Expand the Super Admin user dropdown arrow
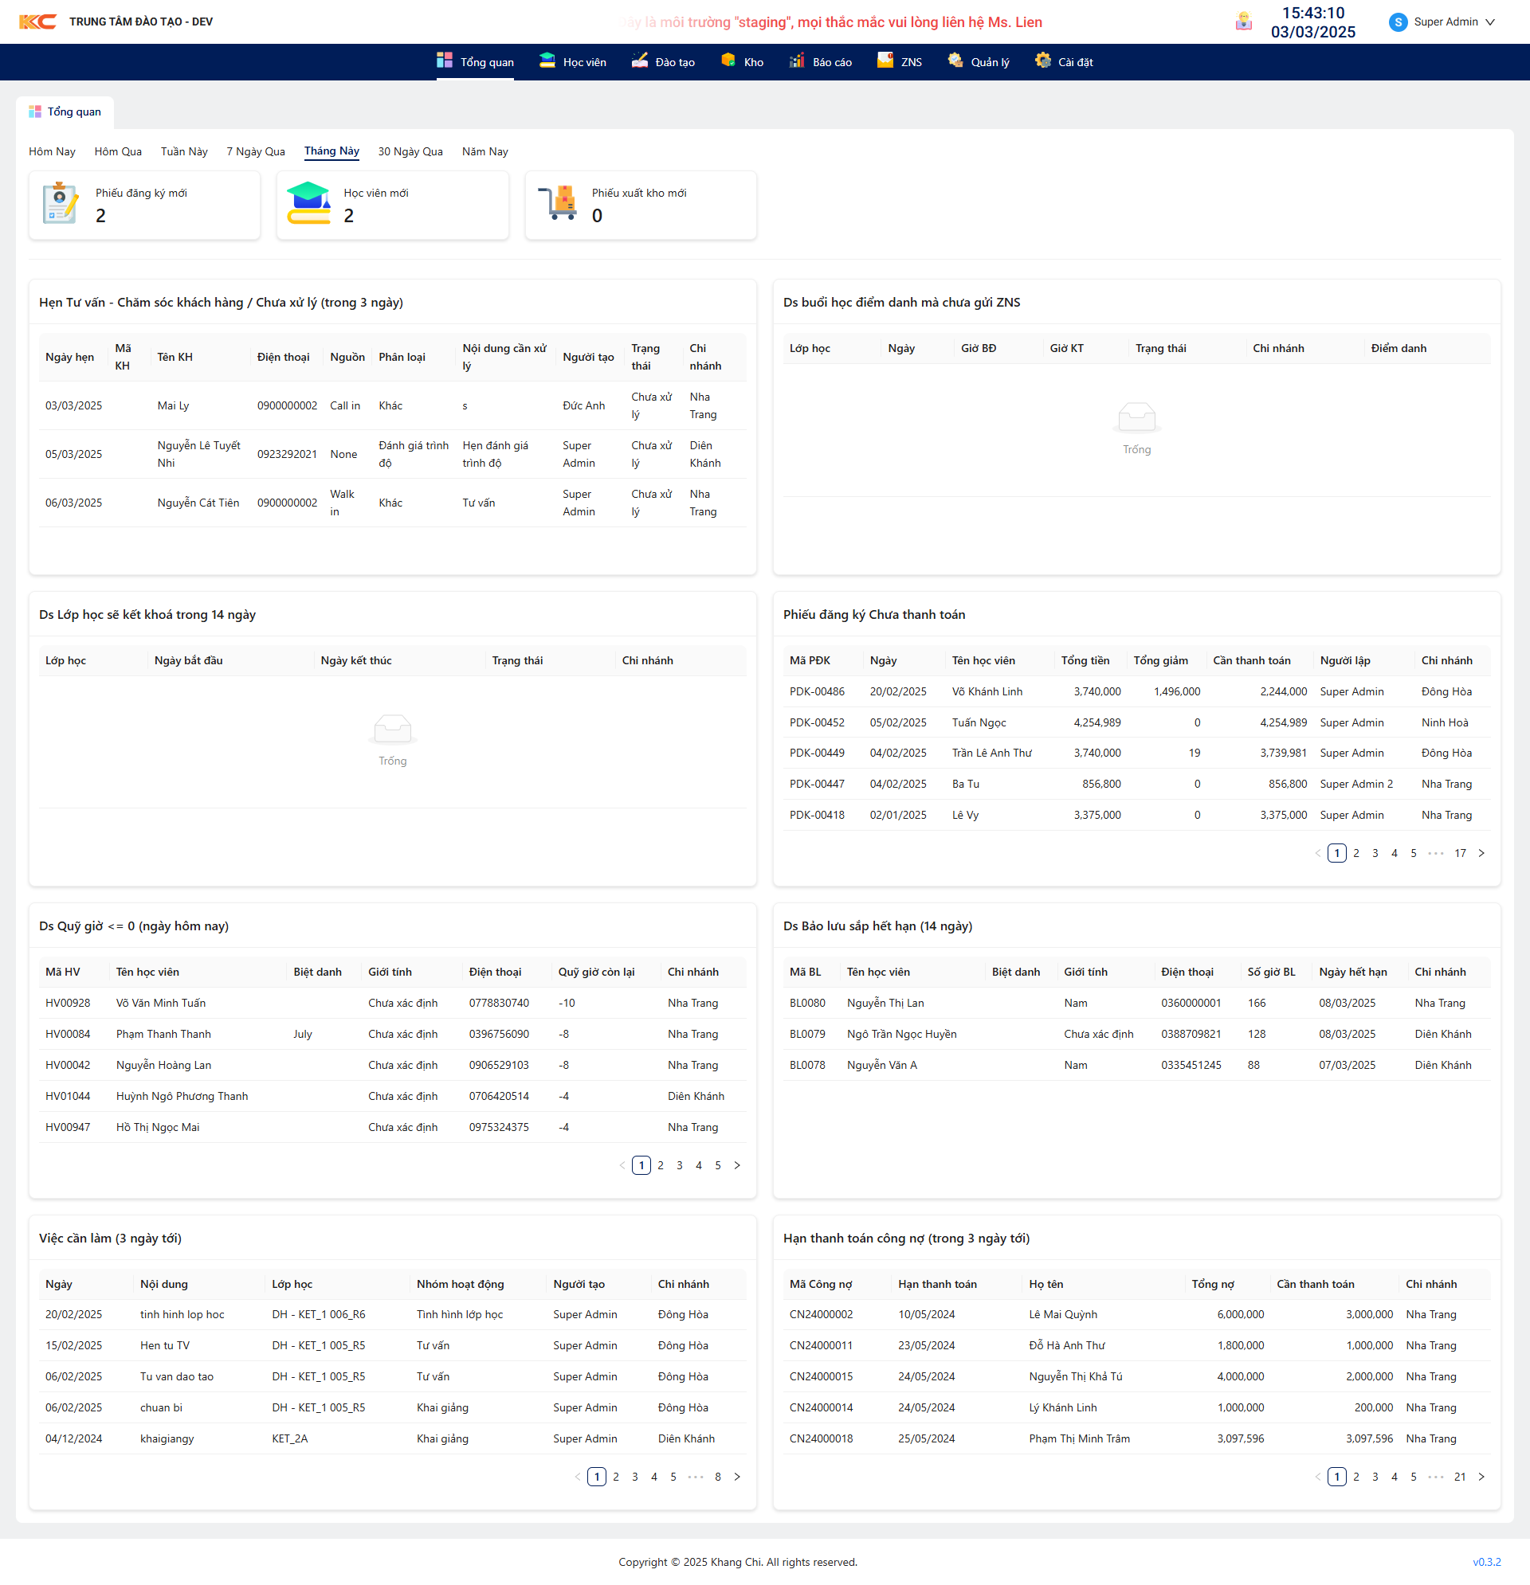This screenshot has width=1530, height=1585. coord(1489,22)
